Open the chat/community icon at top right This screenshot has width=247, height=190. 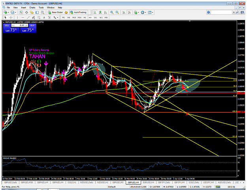[x=242, y=12]
